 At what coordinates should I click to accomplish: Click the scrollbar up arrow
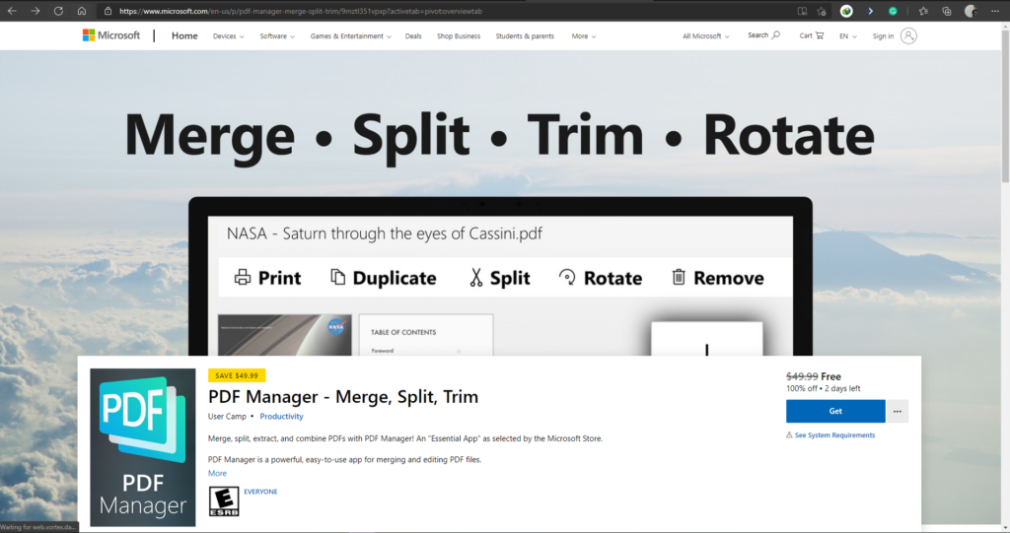pos(1005,26)
